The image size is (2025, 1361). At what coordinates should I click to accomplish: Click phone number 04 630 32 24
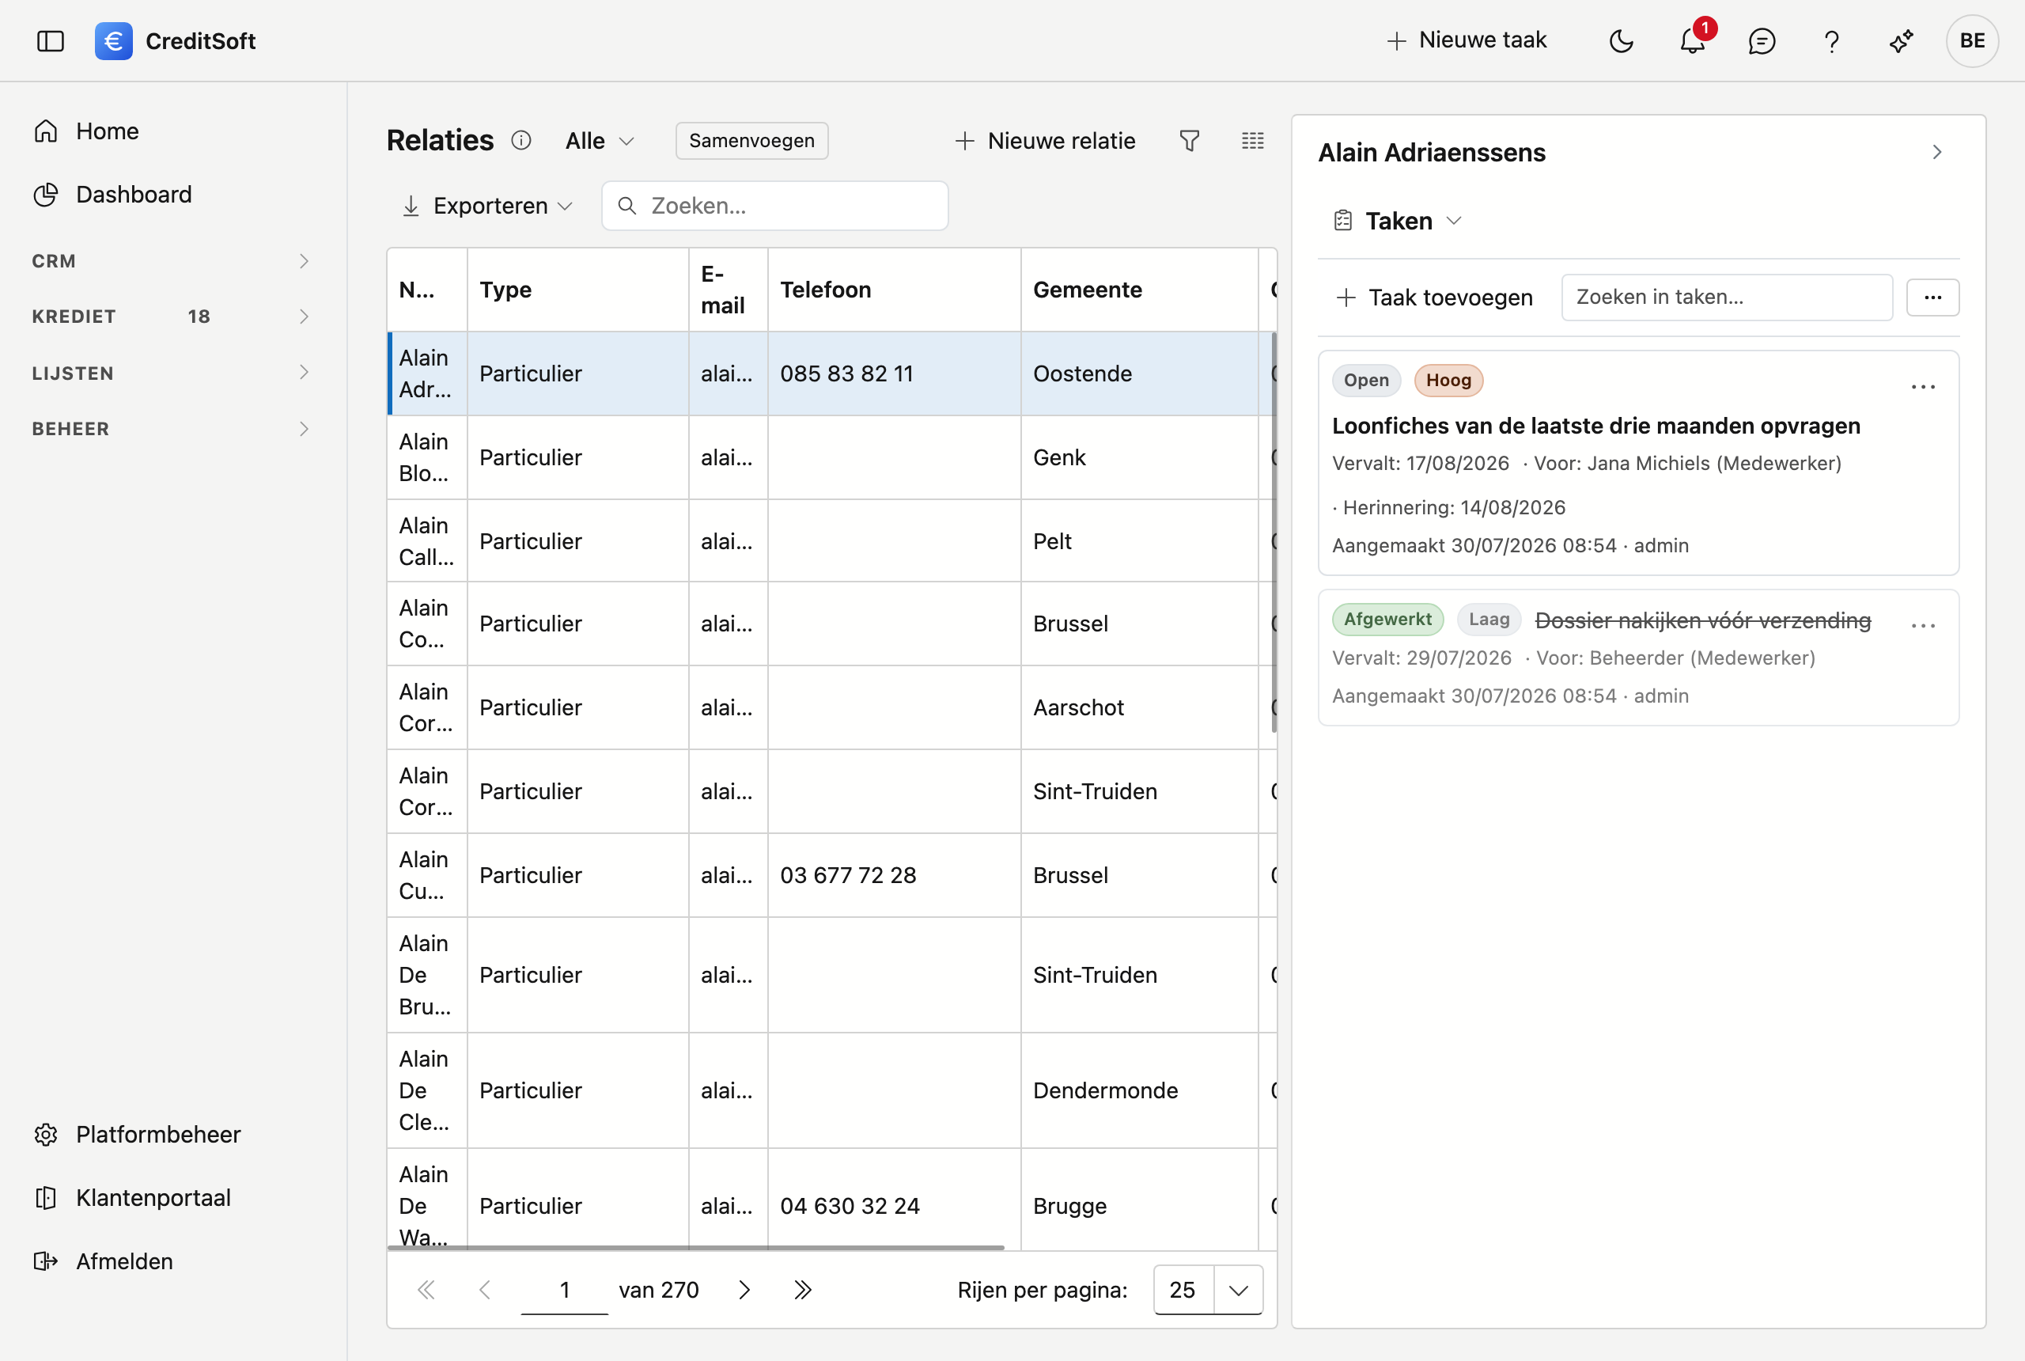tap(850, 1207)
